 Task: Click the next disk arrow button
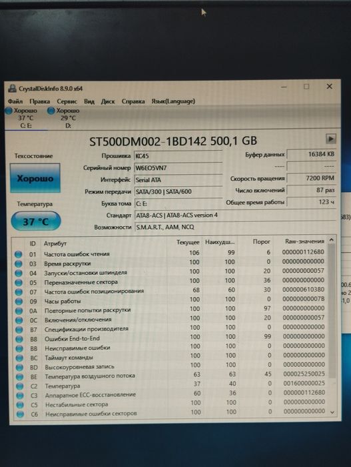pos(331,139)
